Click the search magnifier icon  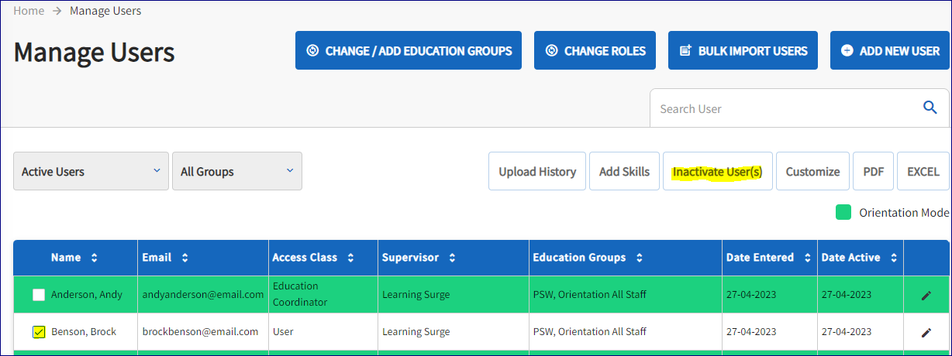click(930, 108)
